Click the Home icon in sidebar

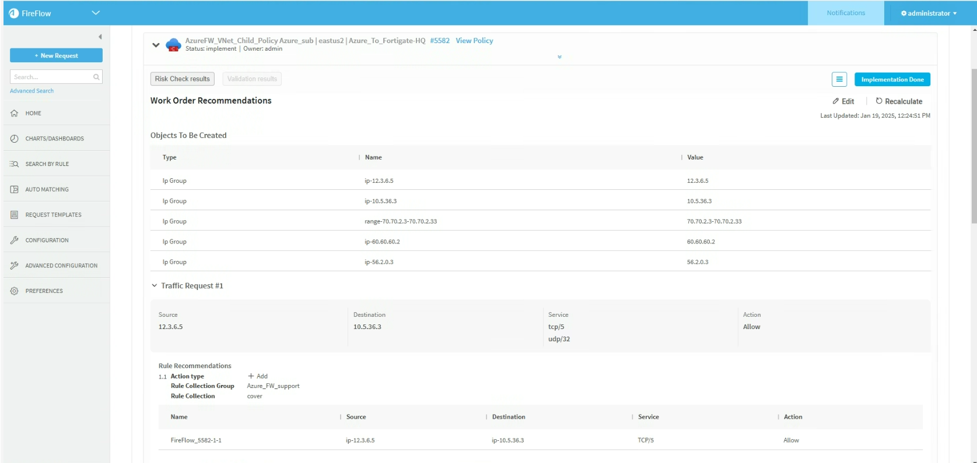(15, 114)
